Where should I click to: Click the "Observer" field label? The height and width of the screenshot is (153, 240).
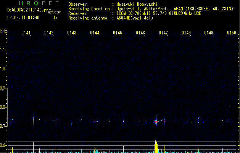[77, 4]
